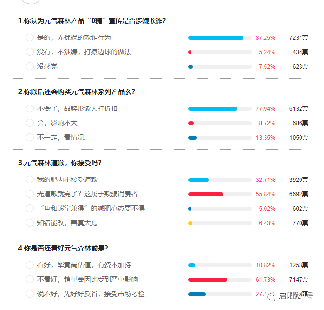Screen dimensions: 324x310
Task: Select radio 不看好，销量会因此受到严重影响
Action: point(30,279)
